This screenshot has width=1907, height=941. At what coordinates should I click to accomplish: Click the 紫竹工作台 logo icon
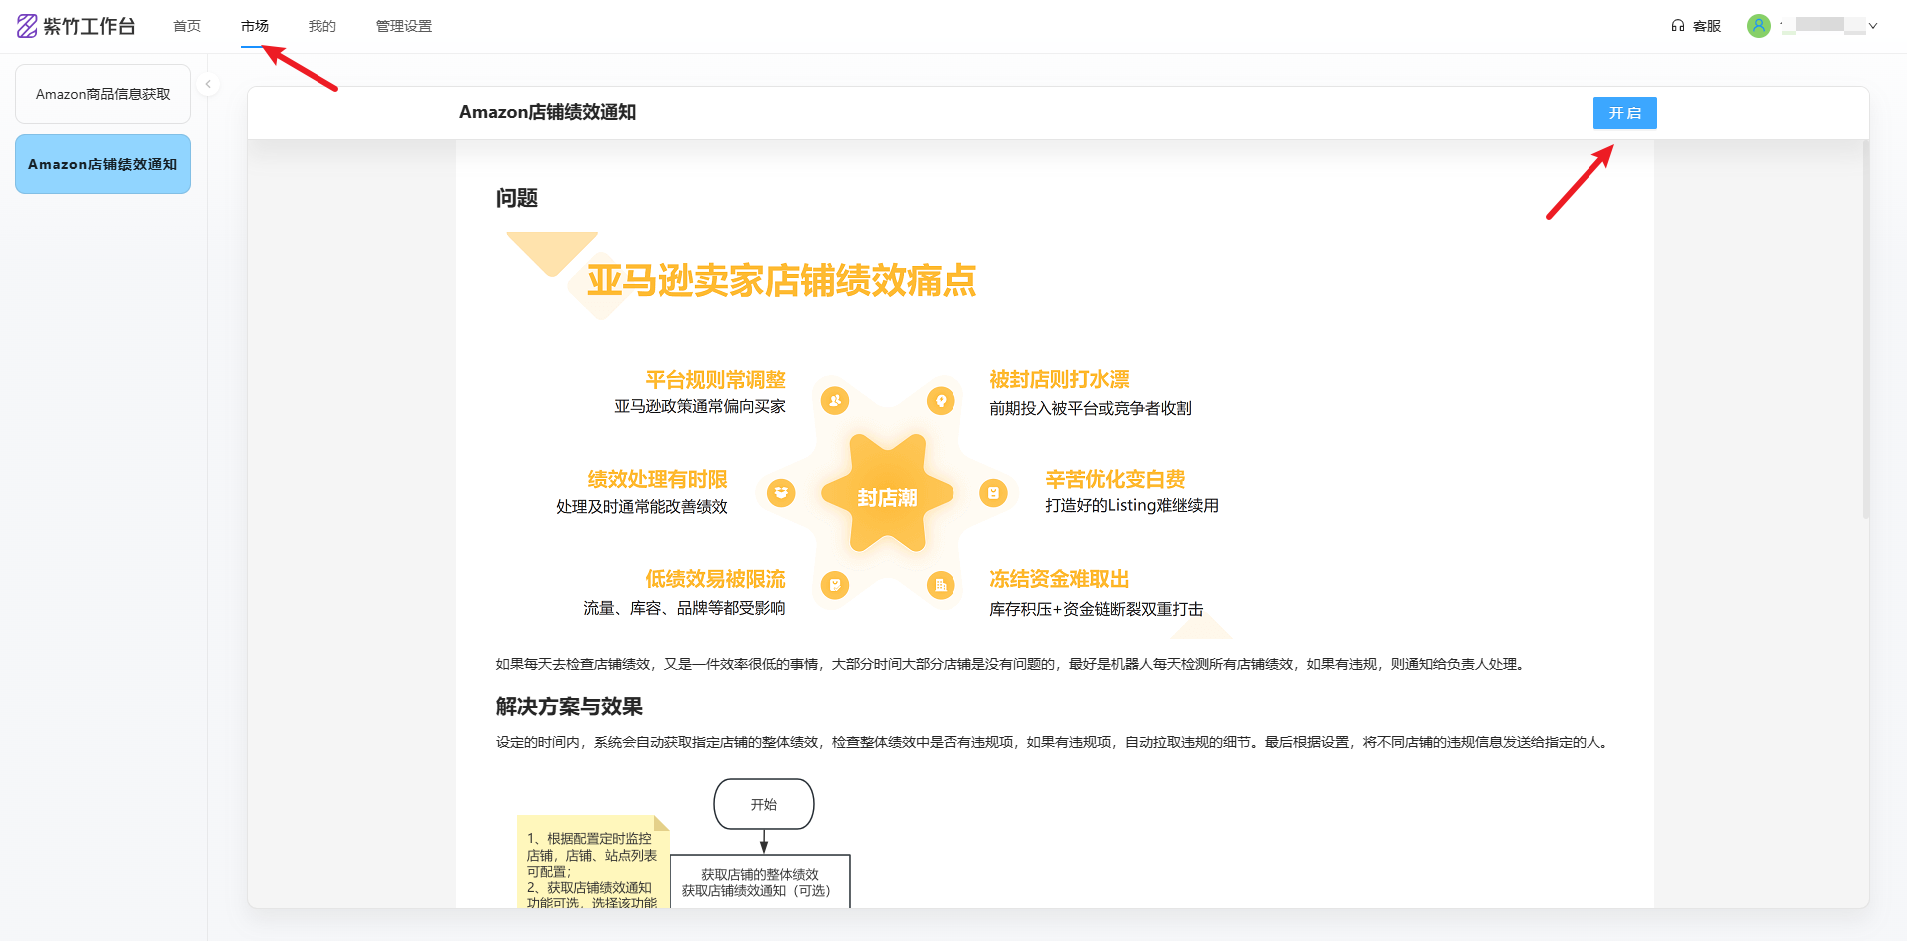pyautogui.click(x=27, y=26)
